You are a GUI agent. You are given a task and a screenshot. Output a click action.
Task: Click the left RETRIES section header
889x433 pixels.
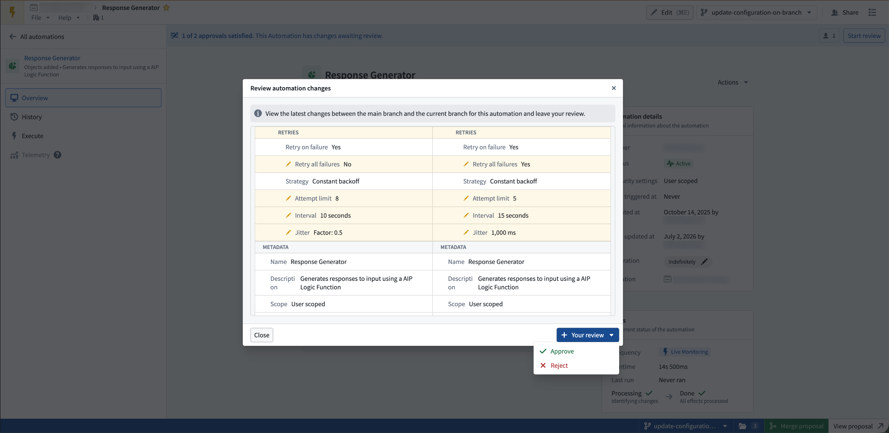point(344,132)
